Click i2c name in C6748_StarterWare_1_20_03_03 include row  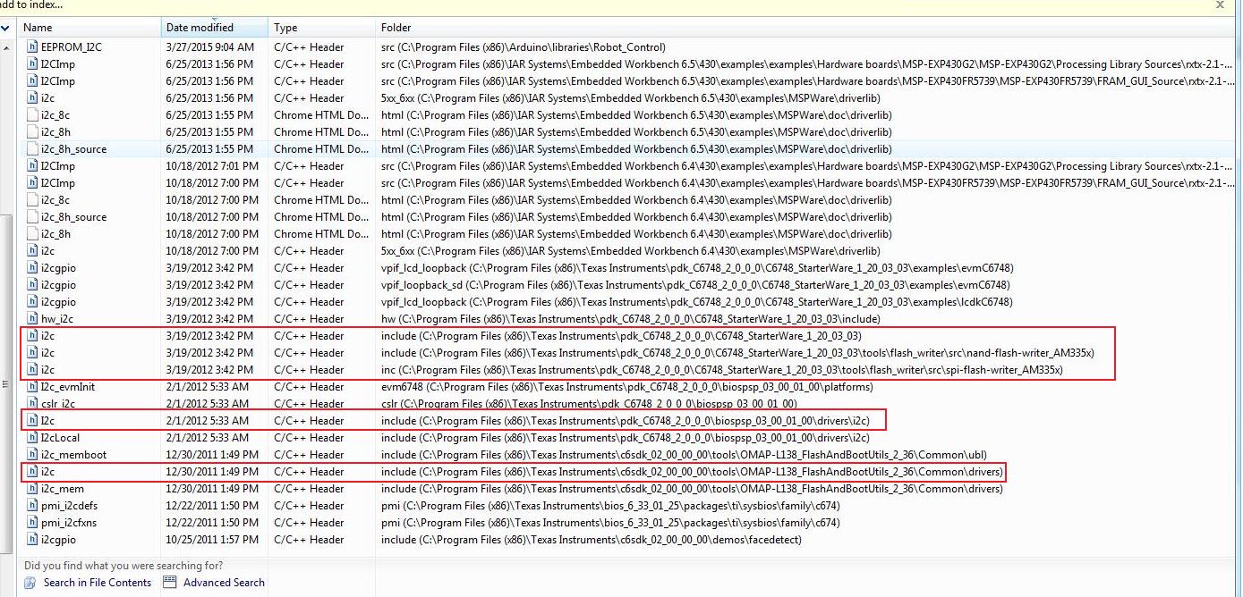pyautogui.click(x=47, y=335)
